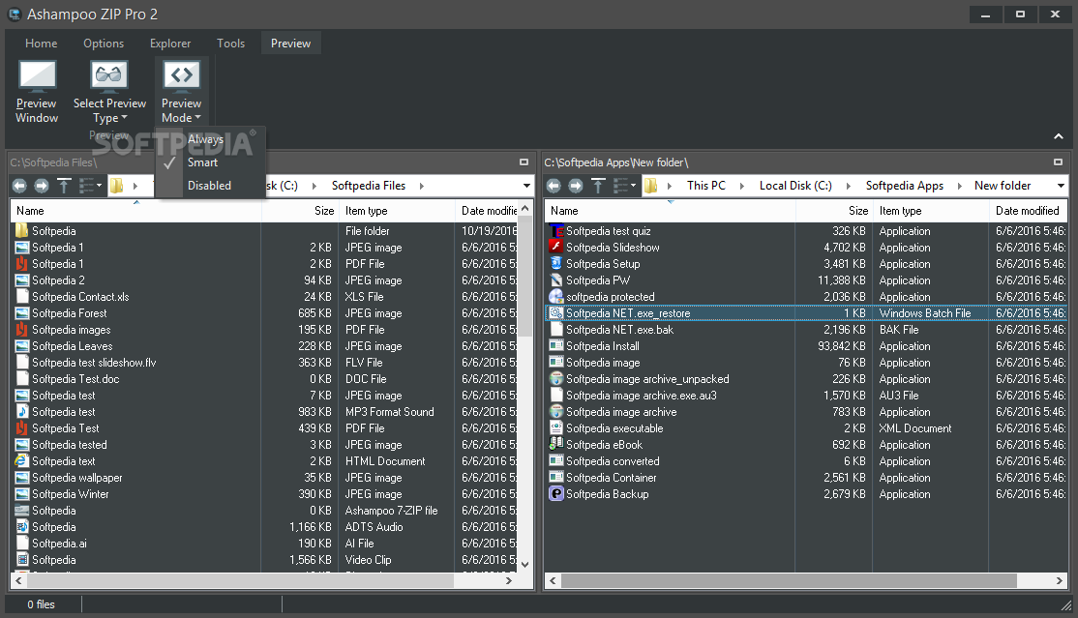This screenshot has height=618, width=1078.
Task: Select Softpedia Setup application icon
Action: pos(556,264)
